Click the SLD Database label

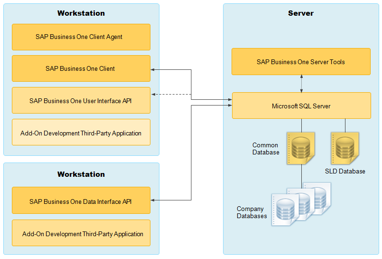pos(345,172)
